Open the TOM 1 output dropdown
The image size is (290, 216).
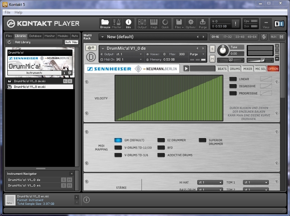coord(256,182)
